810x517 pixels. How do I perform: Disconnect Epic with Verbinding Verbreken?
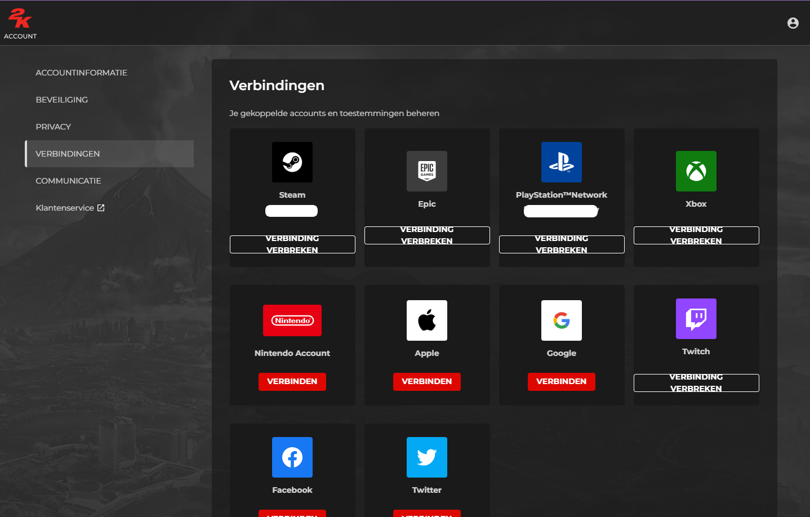tap(427, 235)
